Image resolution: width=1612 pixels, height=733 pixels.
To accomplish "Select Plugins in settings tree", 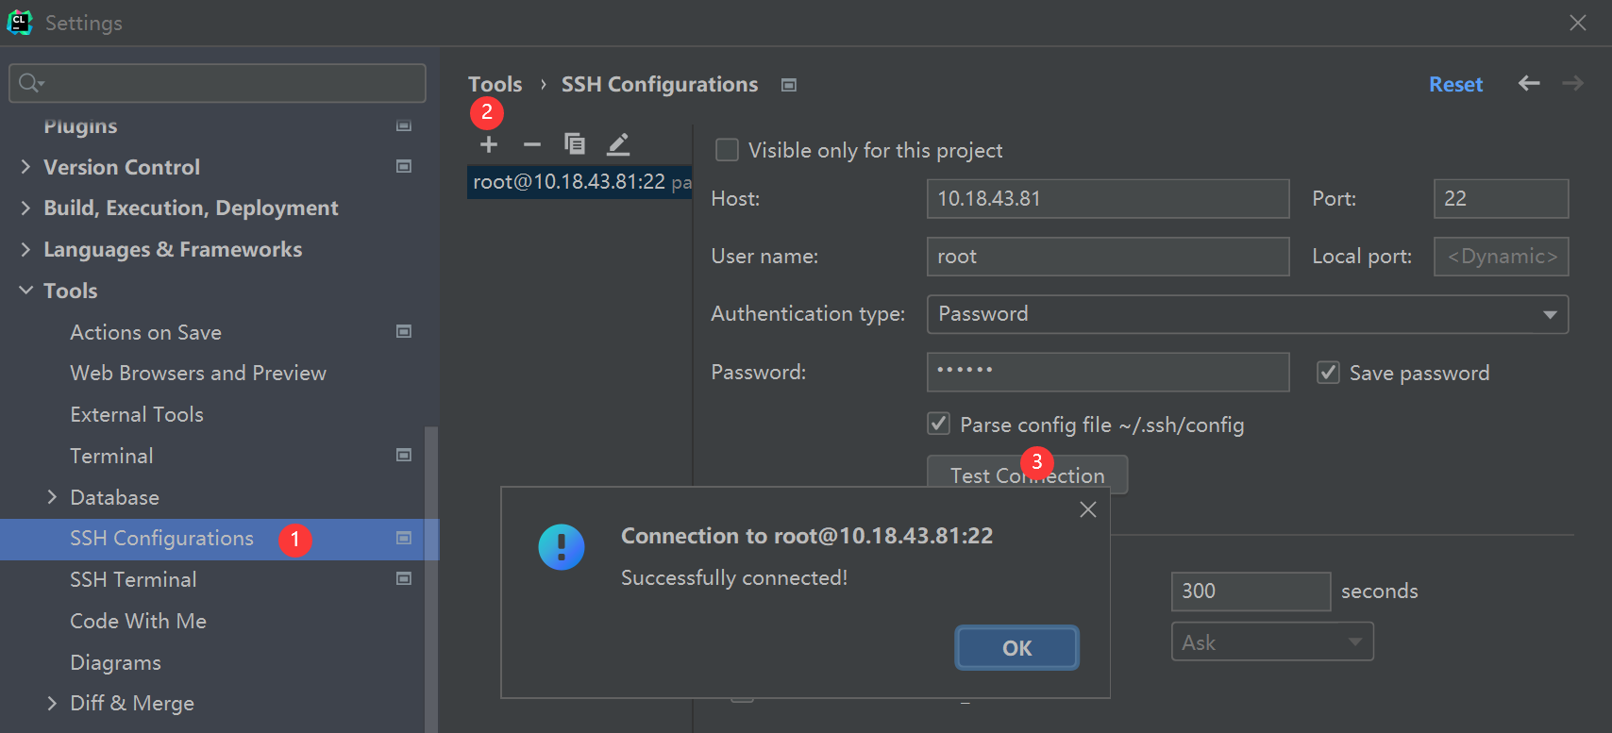I will [x=80, y=125].
